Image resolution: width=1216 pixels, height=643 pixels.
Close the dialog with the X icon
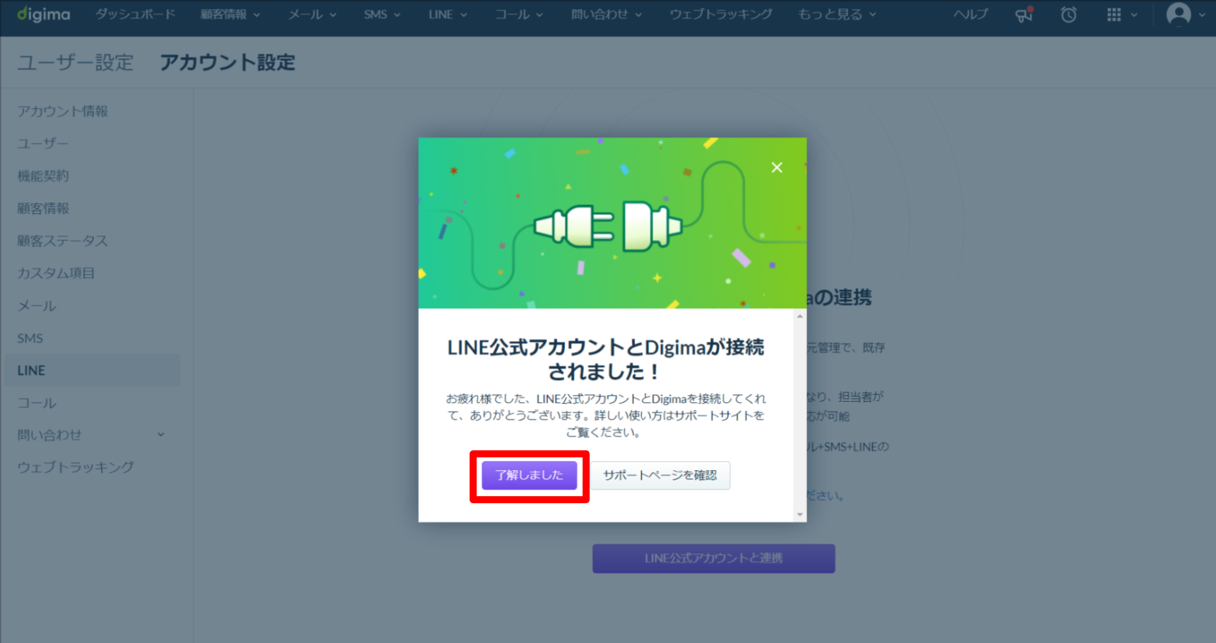click(777, 167)
